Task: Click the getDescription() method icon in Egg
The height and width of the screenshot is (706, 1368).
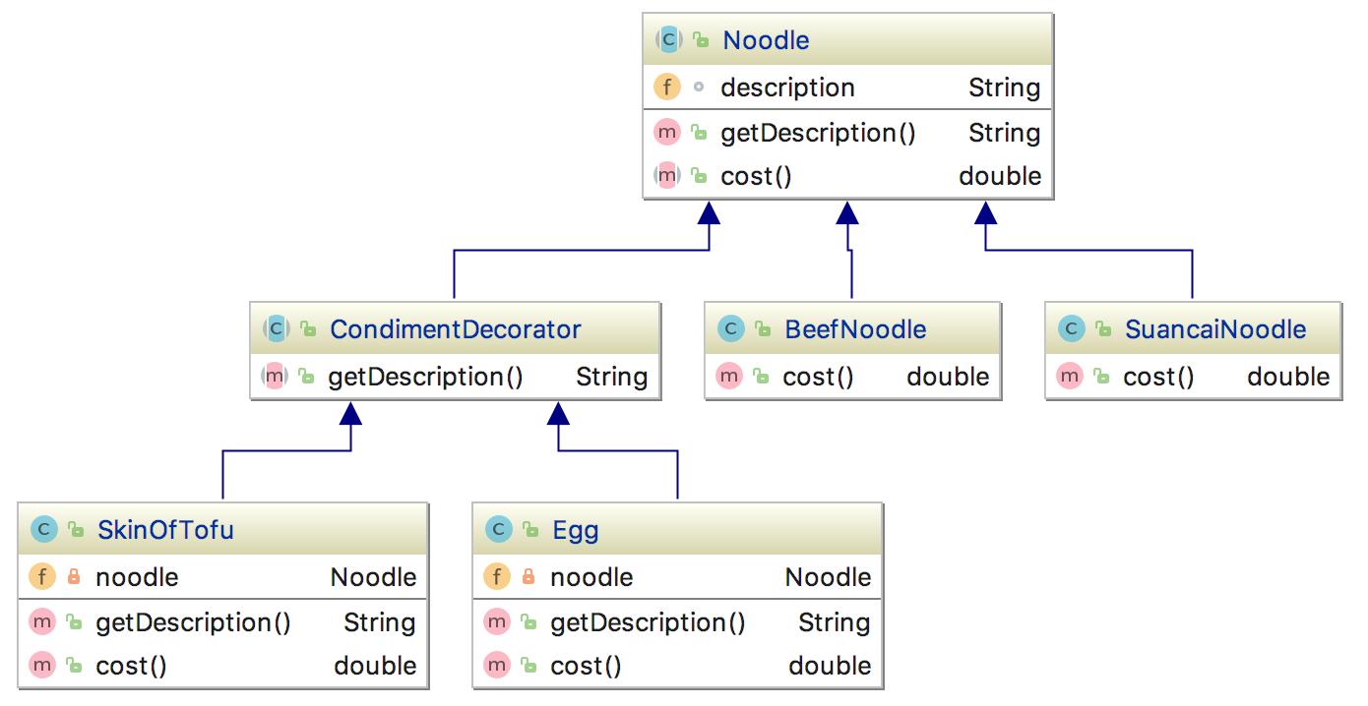Action: [x=497, y=622]
